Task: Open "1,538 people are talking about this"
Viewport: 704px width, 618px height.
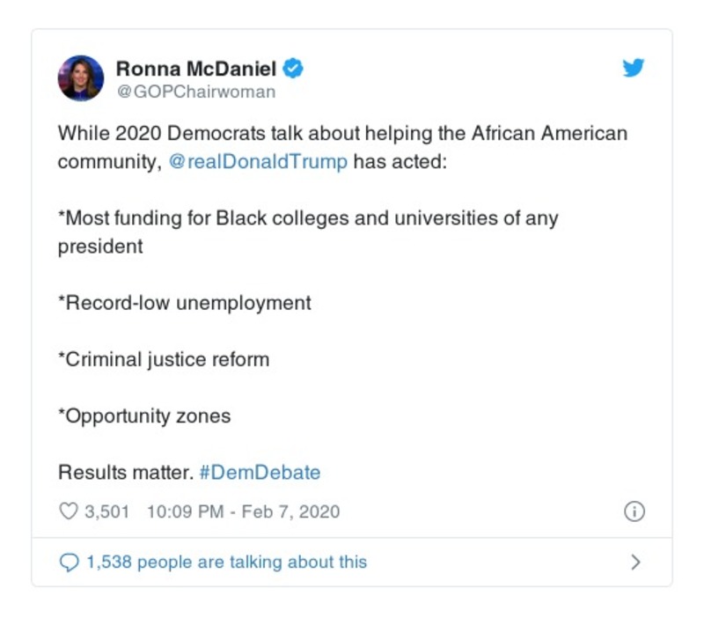Action: point(226,562)
